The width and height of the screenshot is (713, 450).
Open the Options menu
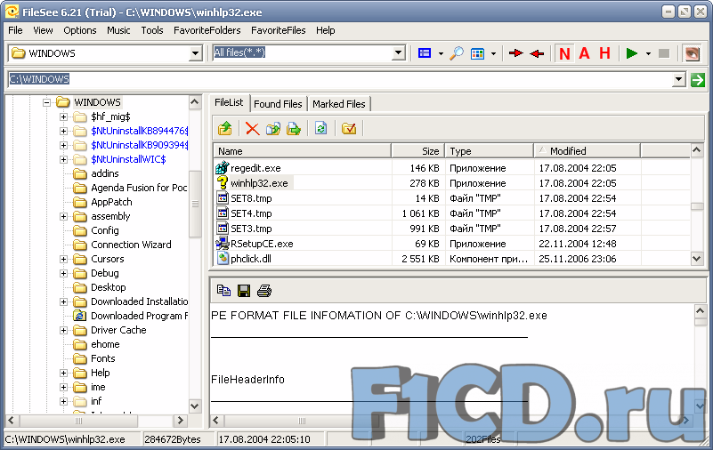pos(80,30)
